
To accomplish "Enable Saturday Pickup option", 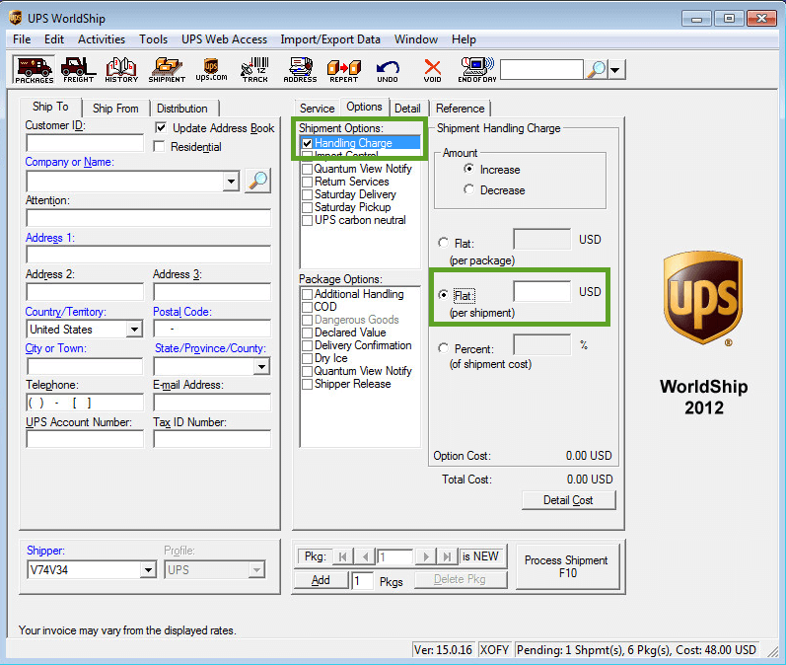I will tap(308, 207).
